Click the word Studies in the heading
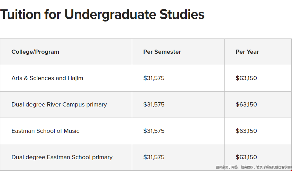Viewport: 292px width, 171px height. 182,14
